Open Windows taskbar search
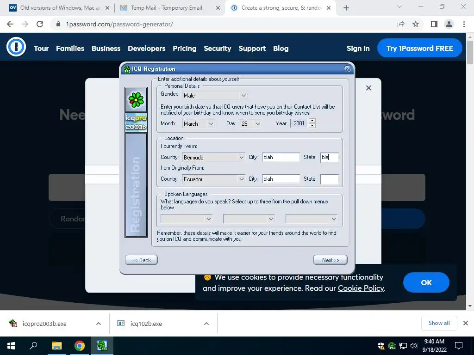 (x=33, y=346)
